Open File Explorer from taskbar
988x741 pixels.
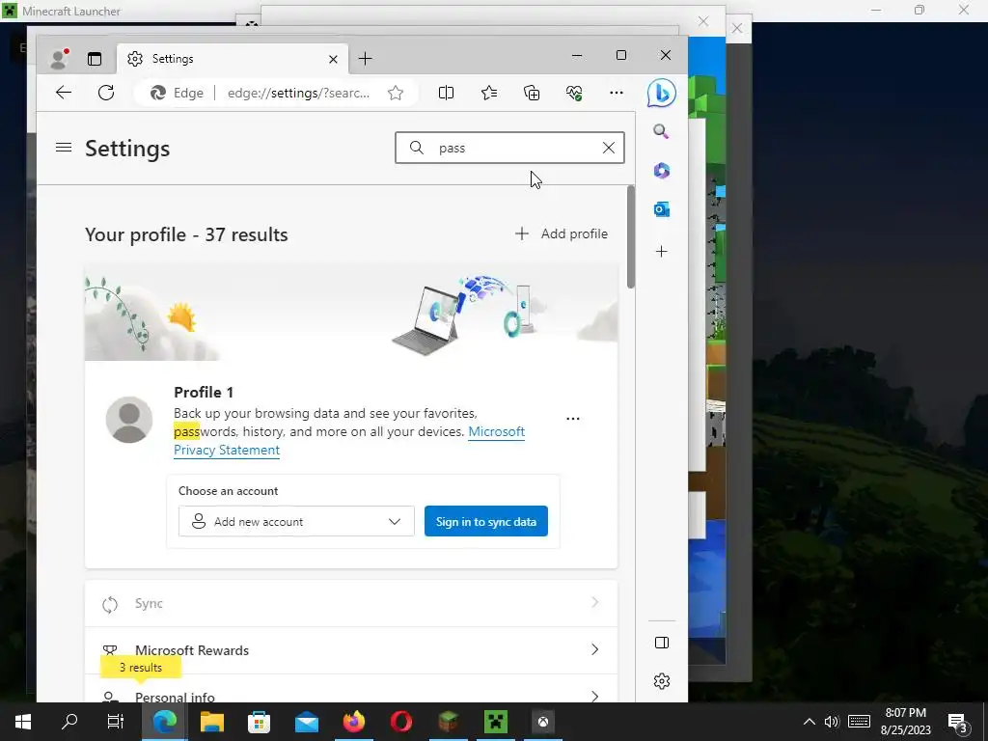(x=212, y=722)
